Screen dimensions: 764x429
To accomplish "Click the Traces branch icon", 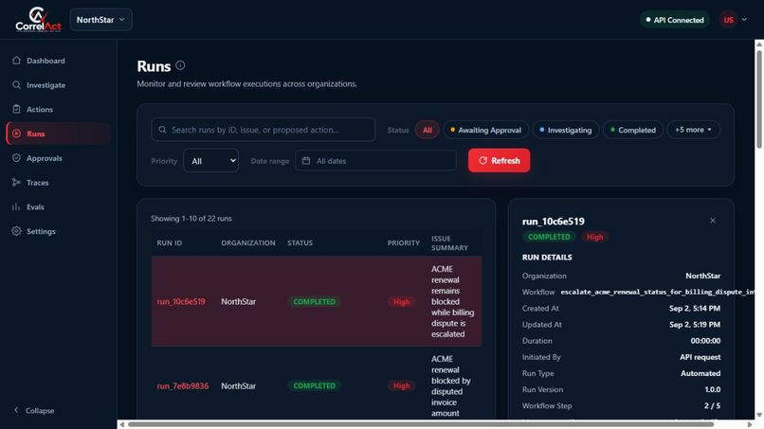I will 16,182.
